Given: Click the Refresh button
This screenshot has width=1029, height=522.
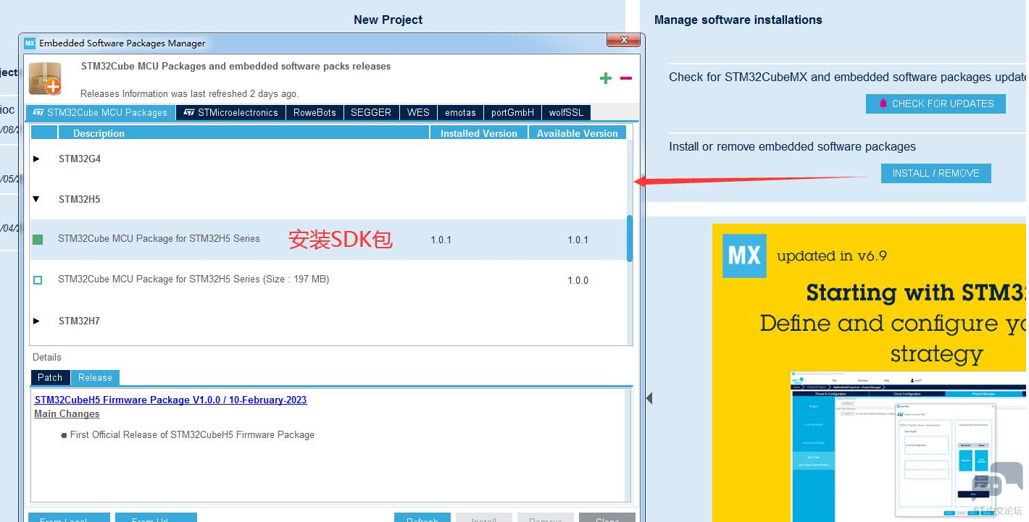Looking at the screenshot, I should (422, 517).
